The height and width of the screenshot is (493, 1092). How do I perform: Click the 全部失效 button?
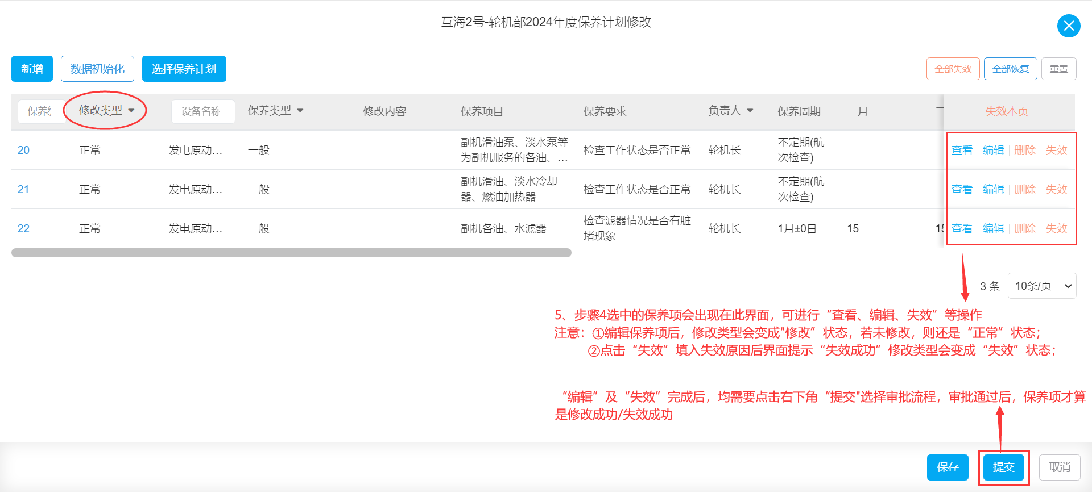[953, 69]
